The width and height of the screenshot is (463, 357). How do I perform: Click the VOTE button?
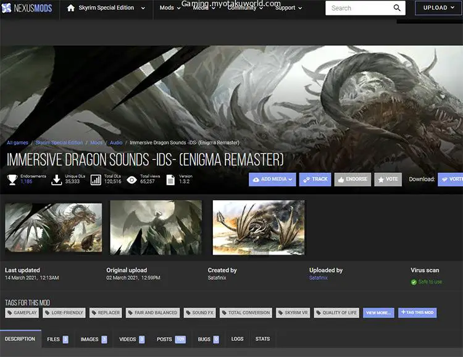tap(388, 179)
